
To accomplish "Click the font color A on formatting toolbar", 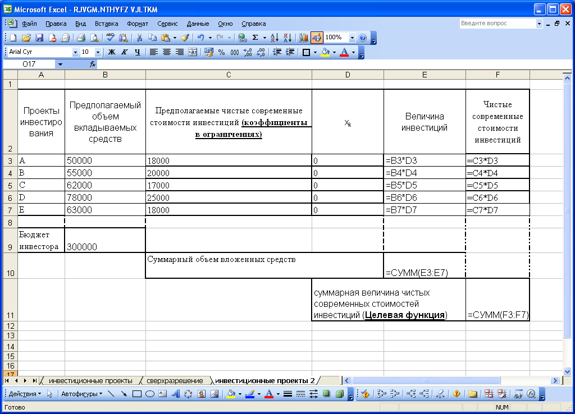I will pos(344,52).
